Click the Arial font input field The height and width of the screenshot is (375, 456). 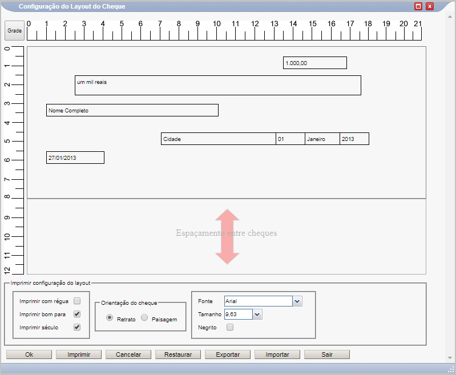tap(258, 301)
